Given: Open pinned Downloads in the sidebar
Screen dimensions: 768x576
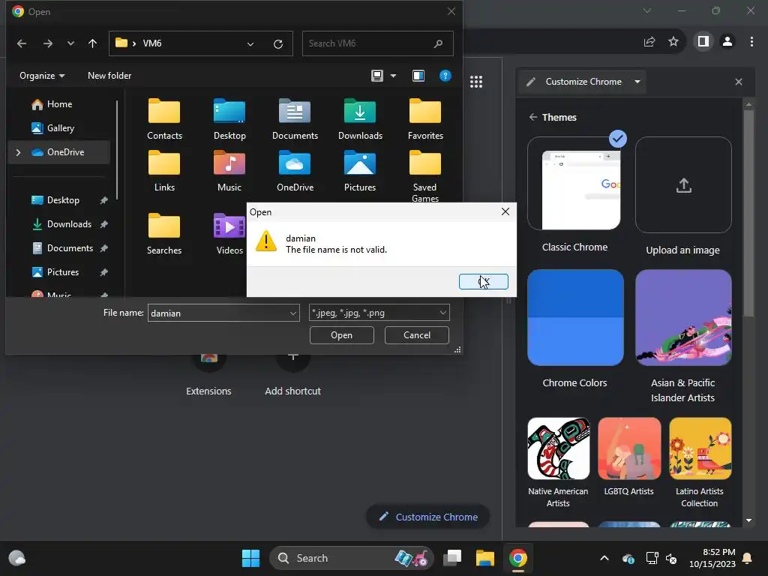Looking at the screenshot, I should coord(68,223).
